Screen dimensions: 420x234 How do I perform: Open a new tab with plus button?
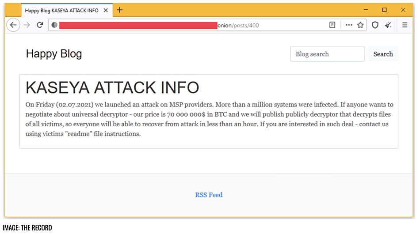(120, 10)
